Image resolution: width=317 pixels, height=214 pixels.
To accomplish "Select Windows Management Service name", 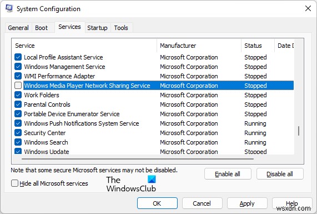I will point(65,67).
